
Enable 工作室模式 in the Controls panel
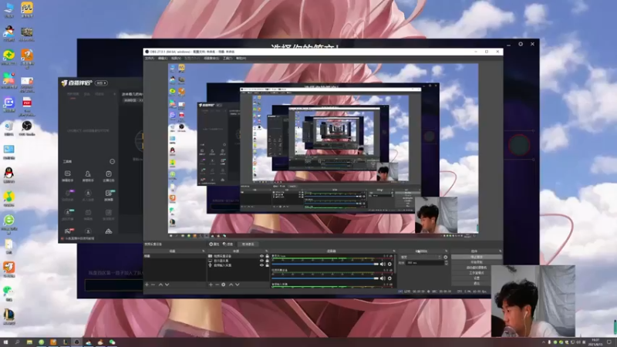tap(477, 273)
